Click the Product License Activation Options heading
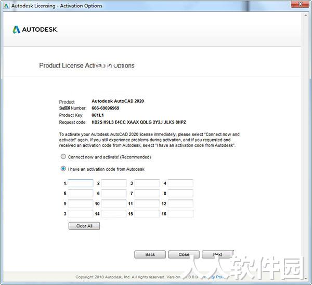Image resolution: width=312 pixels, height=285 pixels. [87, 65]
